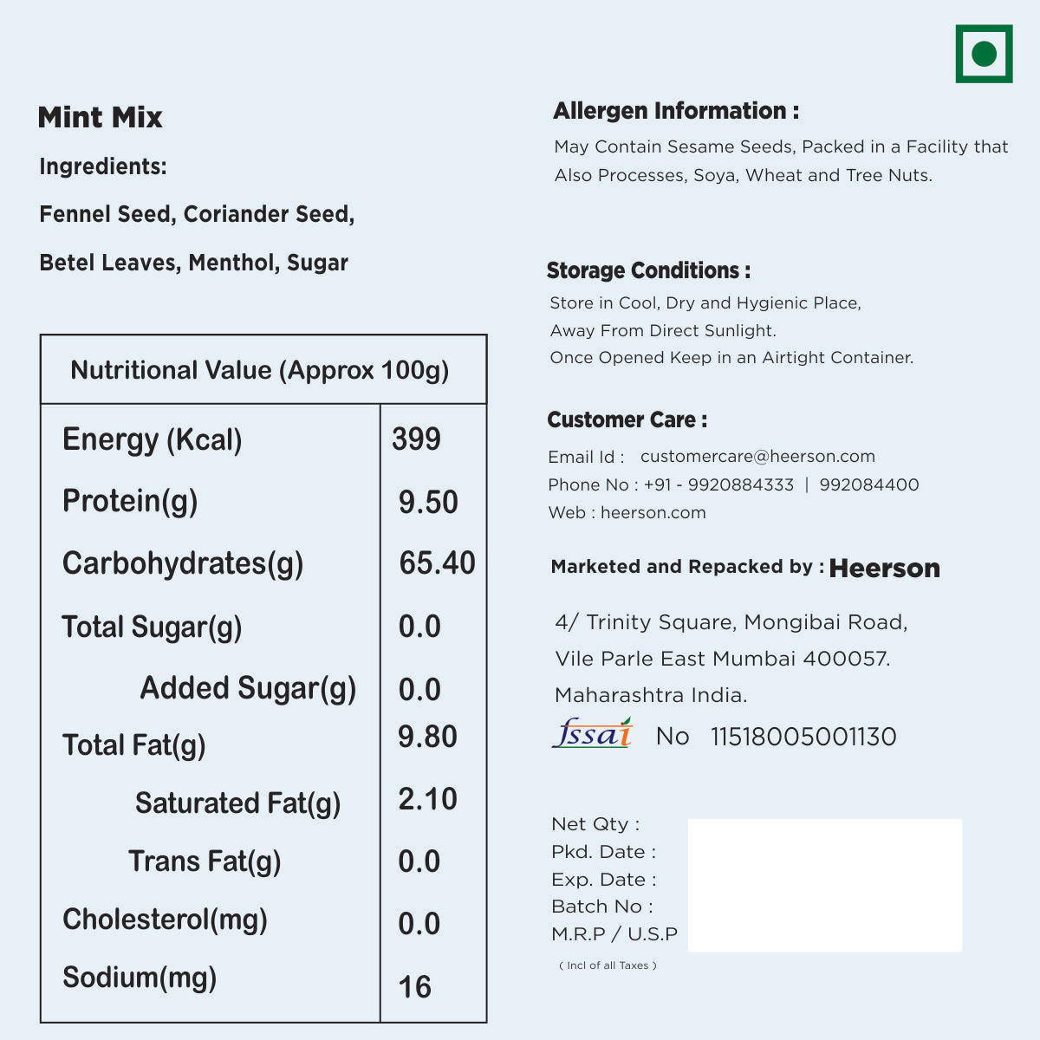
Task: Click the Heerson brand name
Action: tap(884, 569)
